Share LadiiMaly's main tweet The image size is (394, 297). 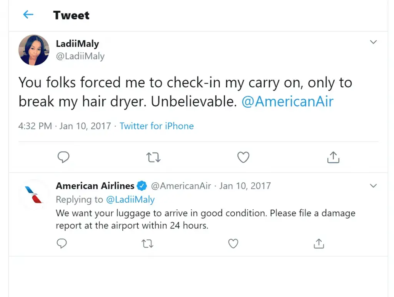[333, 157]
